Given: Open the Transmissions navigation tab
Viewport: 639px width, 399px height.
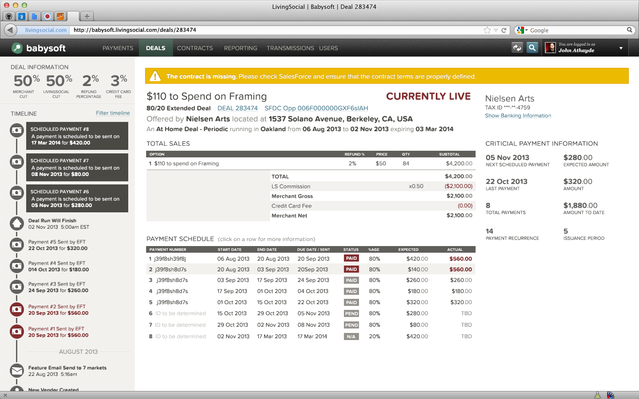Looking at the screenshot, I should click(x=290, y=48).
